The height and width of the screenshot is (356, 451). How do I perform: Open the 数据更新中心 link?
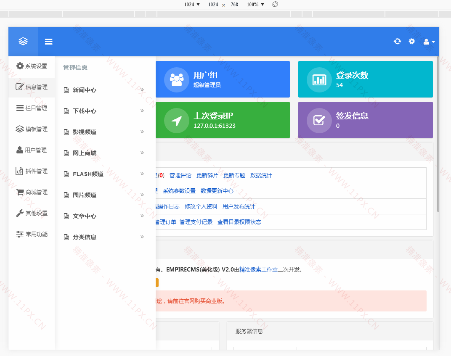click(x=217, y=191)
